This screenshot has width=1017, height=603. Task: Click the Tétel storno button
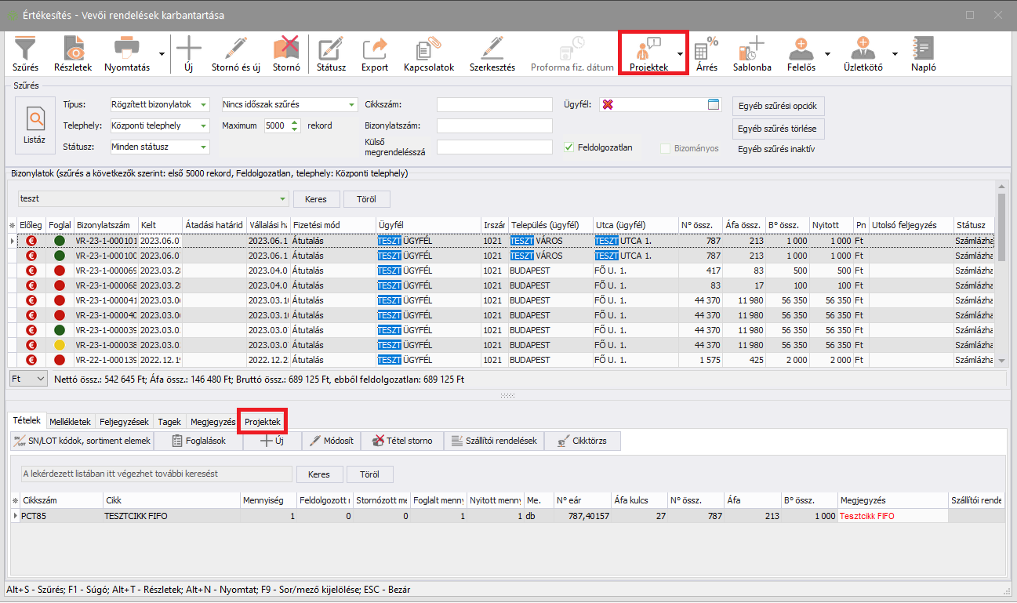[x=402, y=441]
